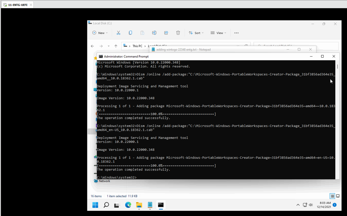This screenshot has width=347, height=216.
Task: Click the Copy icon in File Explorer toolbar
Action: (x=130, y=33)
